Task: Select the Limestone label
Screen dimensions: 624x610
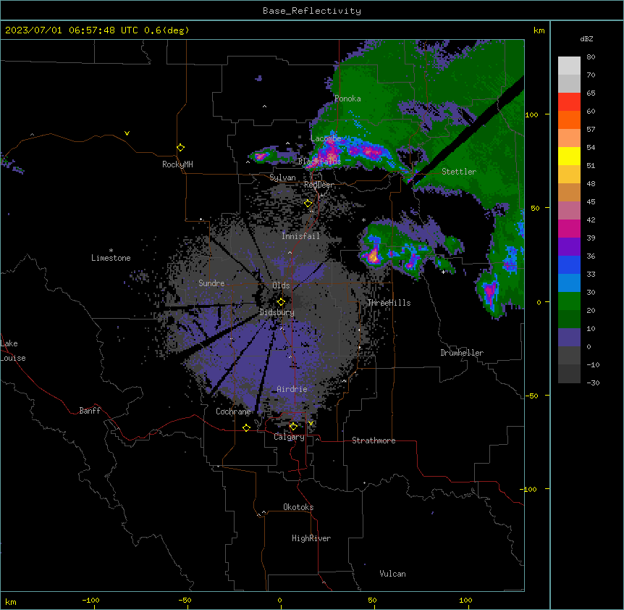Action: [x=111, y=258]
